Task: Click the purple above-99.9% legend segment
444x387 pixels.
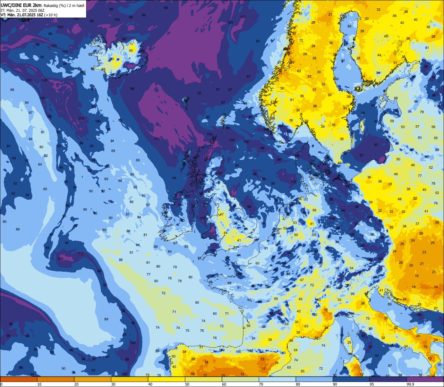Action: point(425,379)
